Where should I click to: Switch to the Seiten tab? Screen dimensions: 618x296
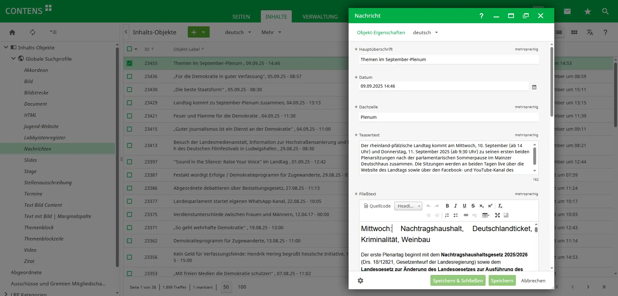click(241, 17)
